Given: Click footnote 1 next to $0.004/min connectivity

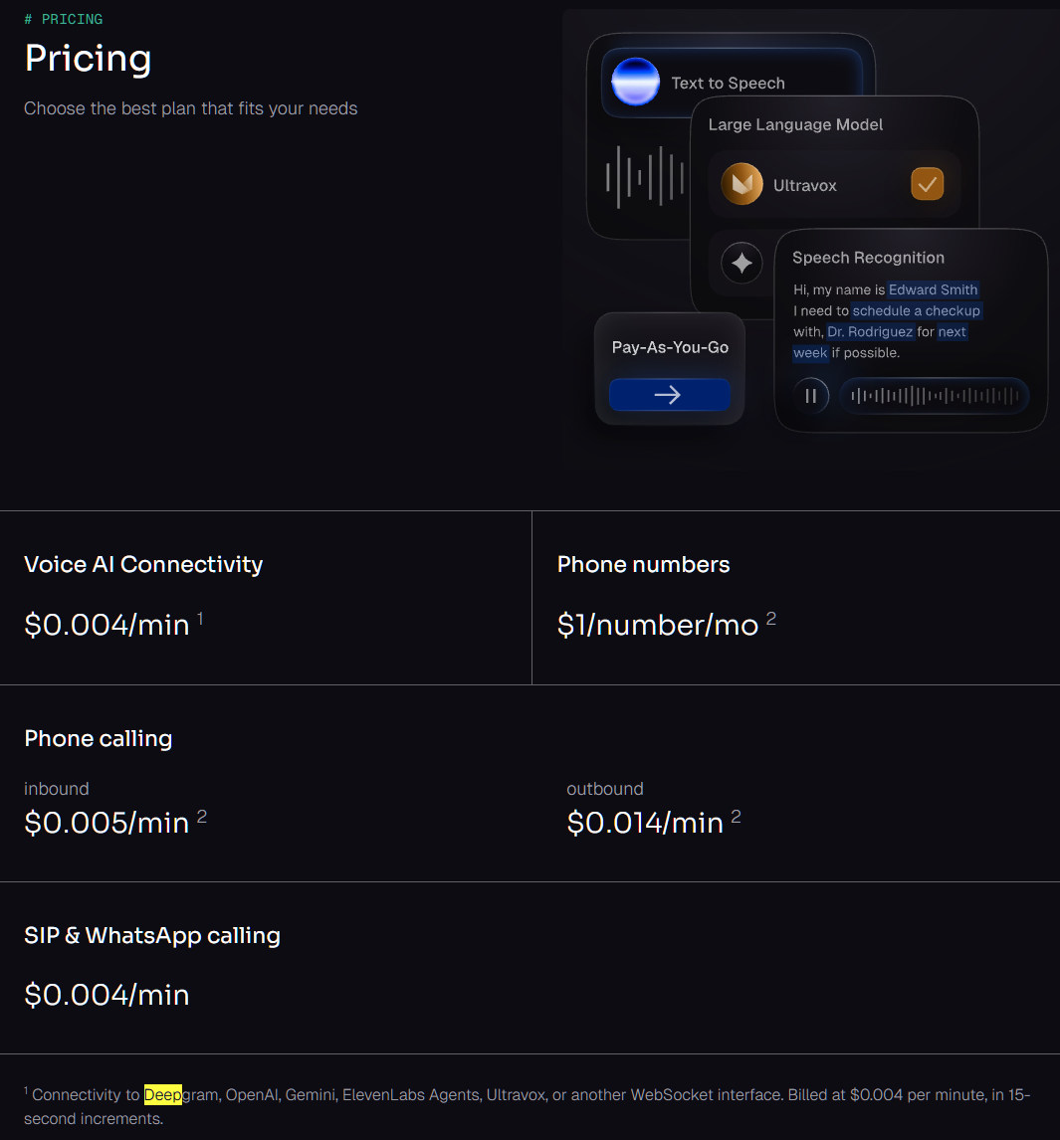Looking at the screenshot, I should (x=200, y=619).
